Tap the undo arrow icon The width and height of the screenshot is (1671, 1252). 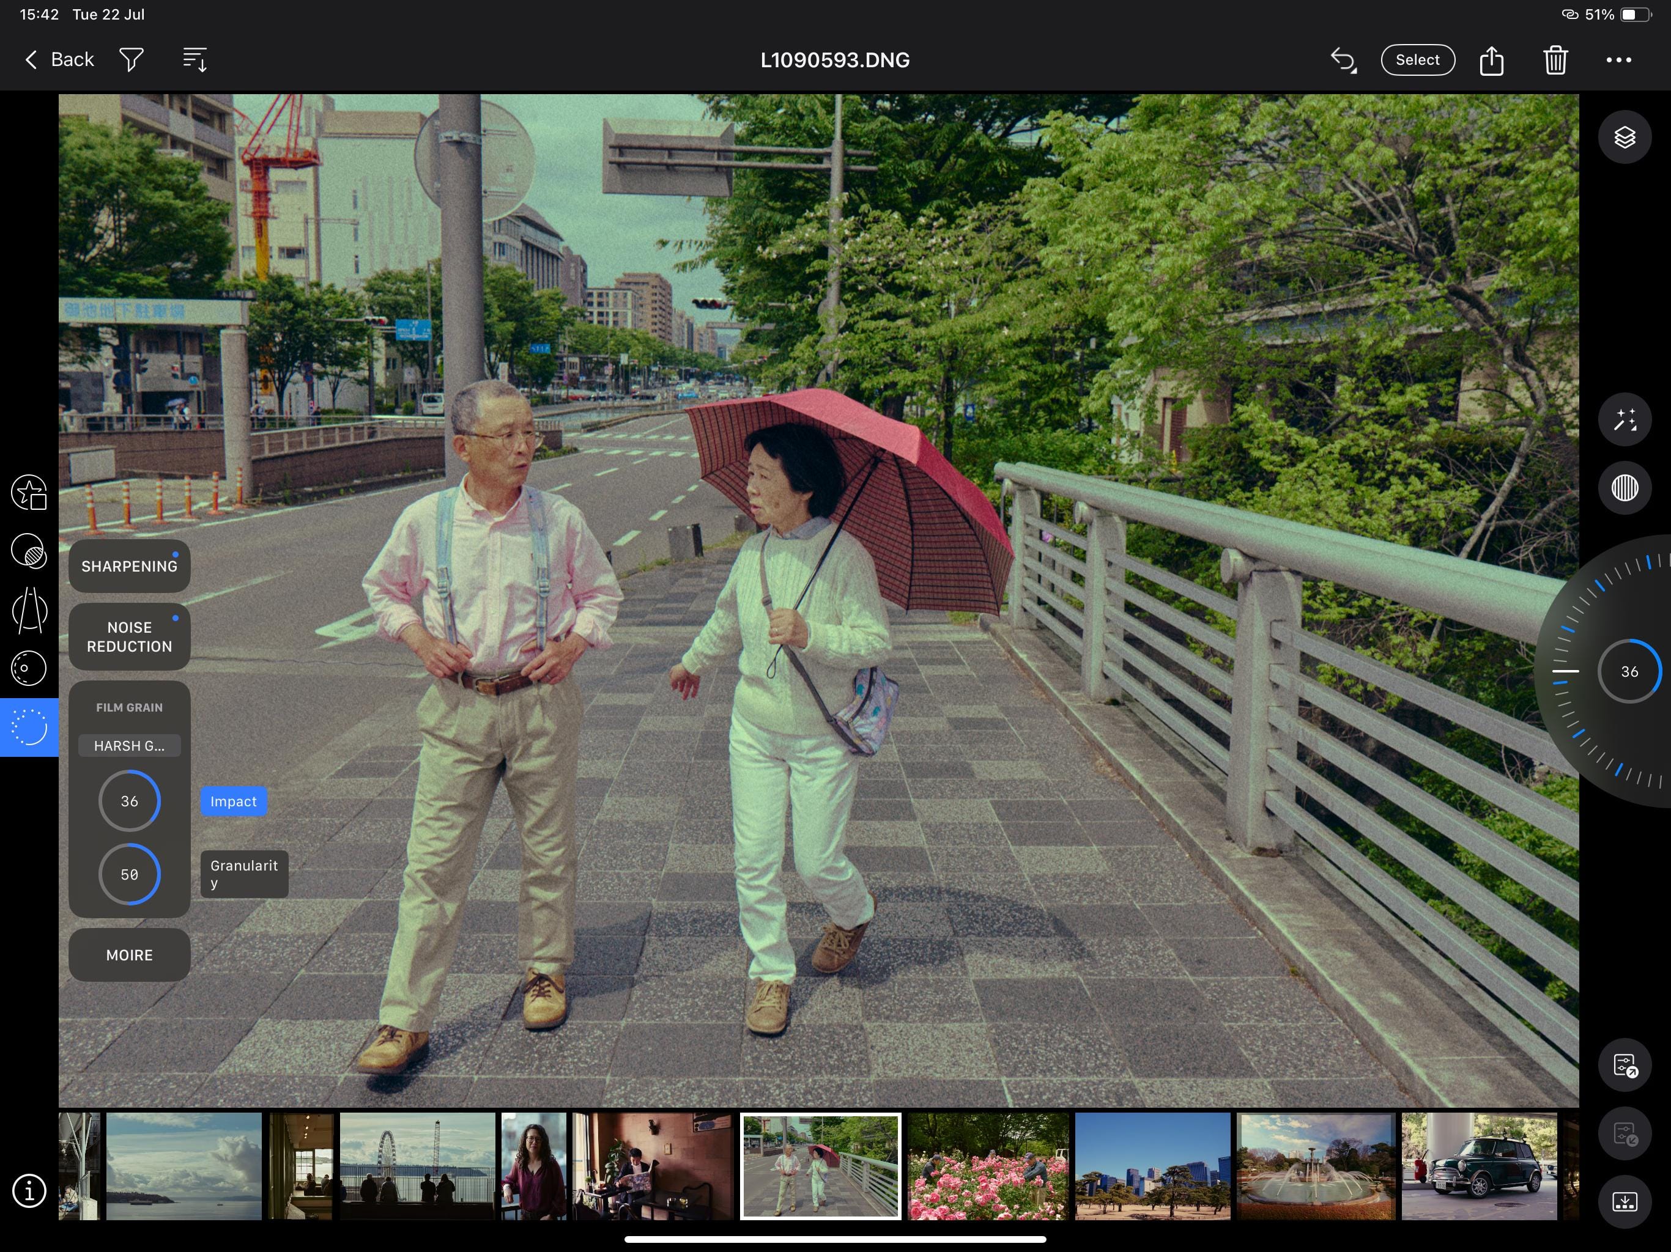(x=1343, y=60)
